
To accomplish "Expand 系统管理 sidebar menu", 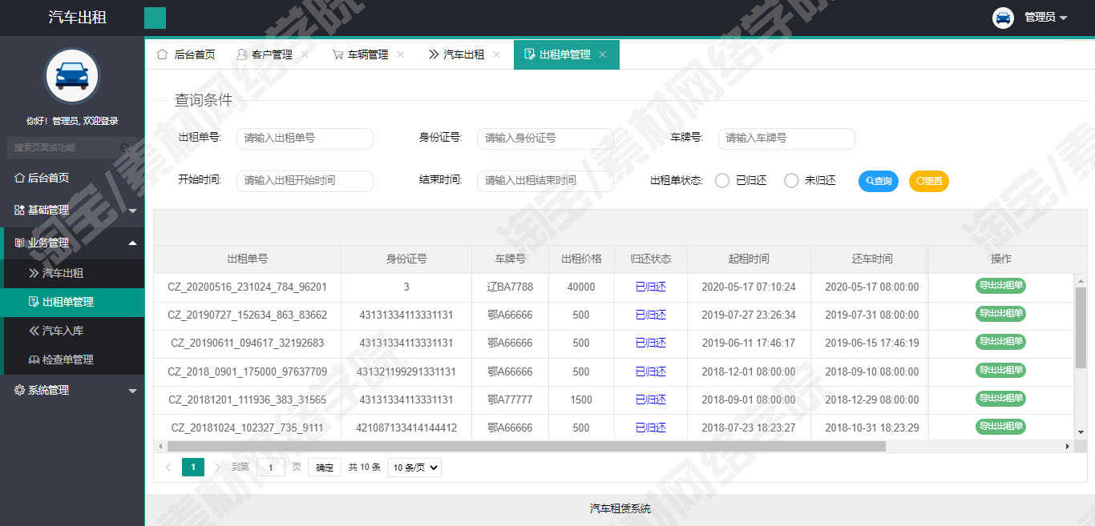I will tap(72, 390).
